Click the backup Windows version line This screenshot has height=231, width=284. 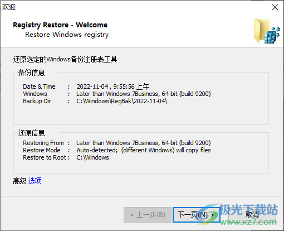tap(144, 94)
